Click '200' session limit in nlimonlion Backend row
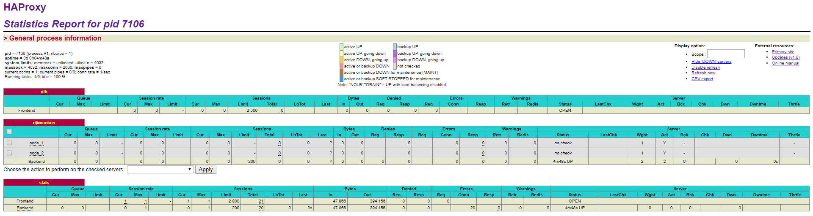Viewport: 813px width, 216px height. coord(252,162)
